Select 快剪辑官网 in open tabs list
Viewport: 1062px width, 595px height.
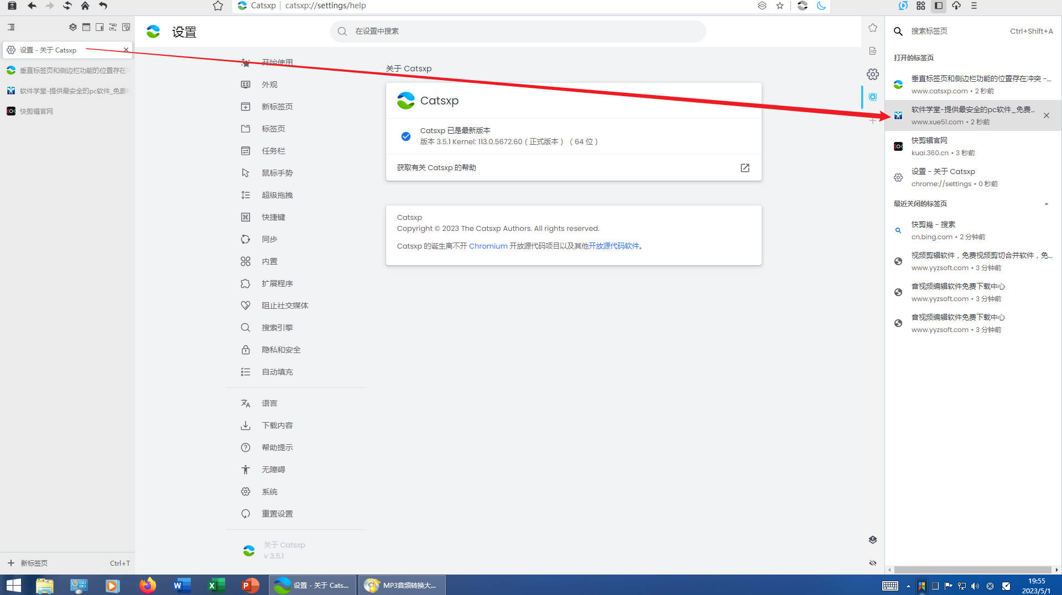tap(973, 146)
